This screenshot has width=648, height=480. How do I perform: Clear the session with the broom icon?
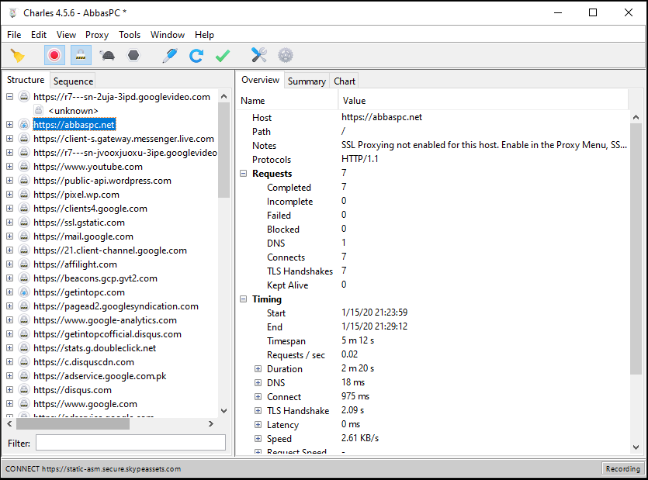17,55
